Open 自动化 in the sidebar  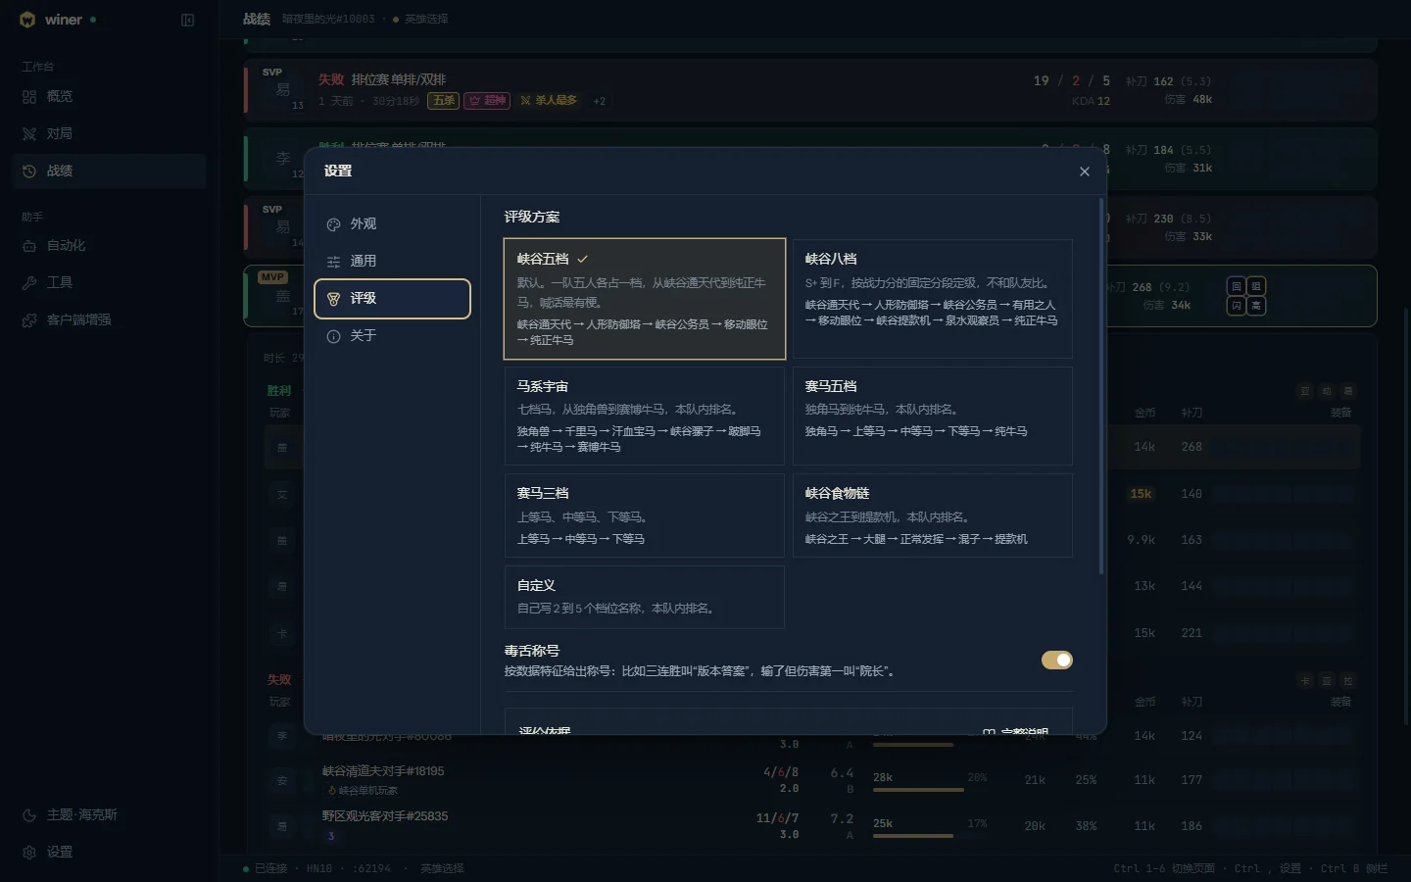(x=110, y=245)
